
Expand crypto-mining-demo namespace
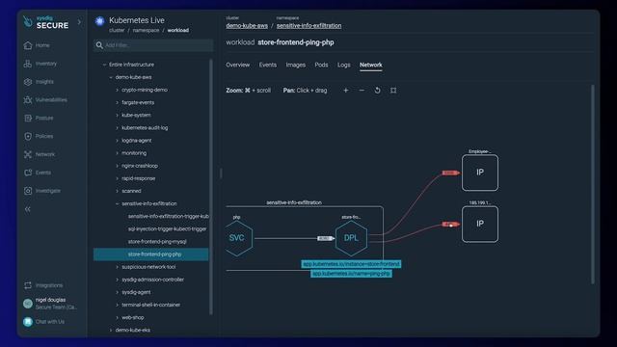pos(117,90)
